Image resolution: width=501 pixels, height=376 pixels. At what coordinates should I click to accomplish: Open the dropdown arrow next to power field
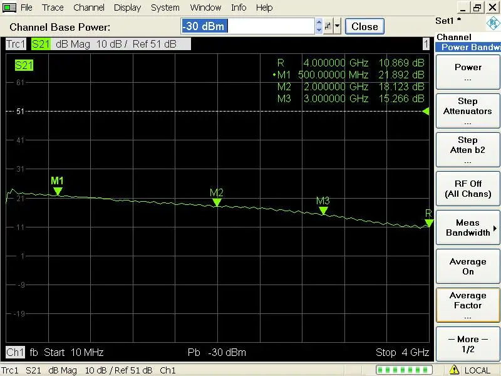(x=338, y=26)
